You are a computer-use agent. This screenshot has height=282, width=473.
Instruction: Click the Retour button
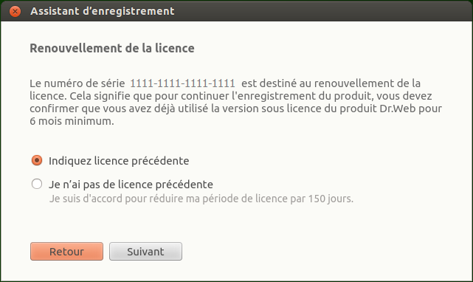click(66, 251)
